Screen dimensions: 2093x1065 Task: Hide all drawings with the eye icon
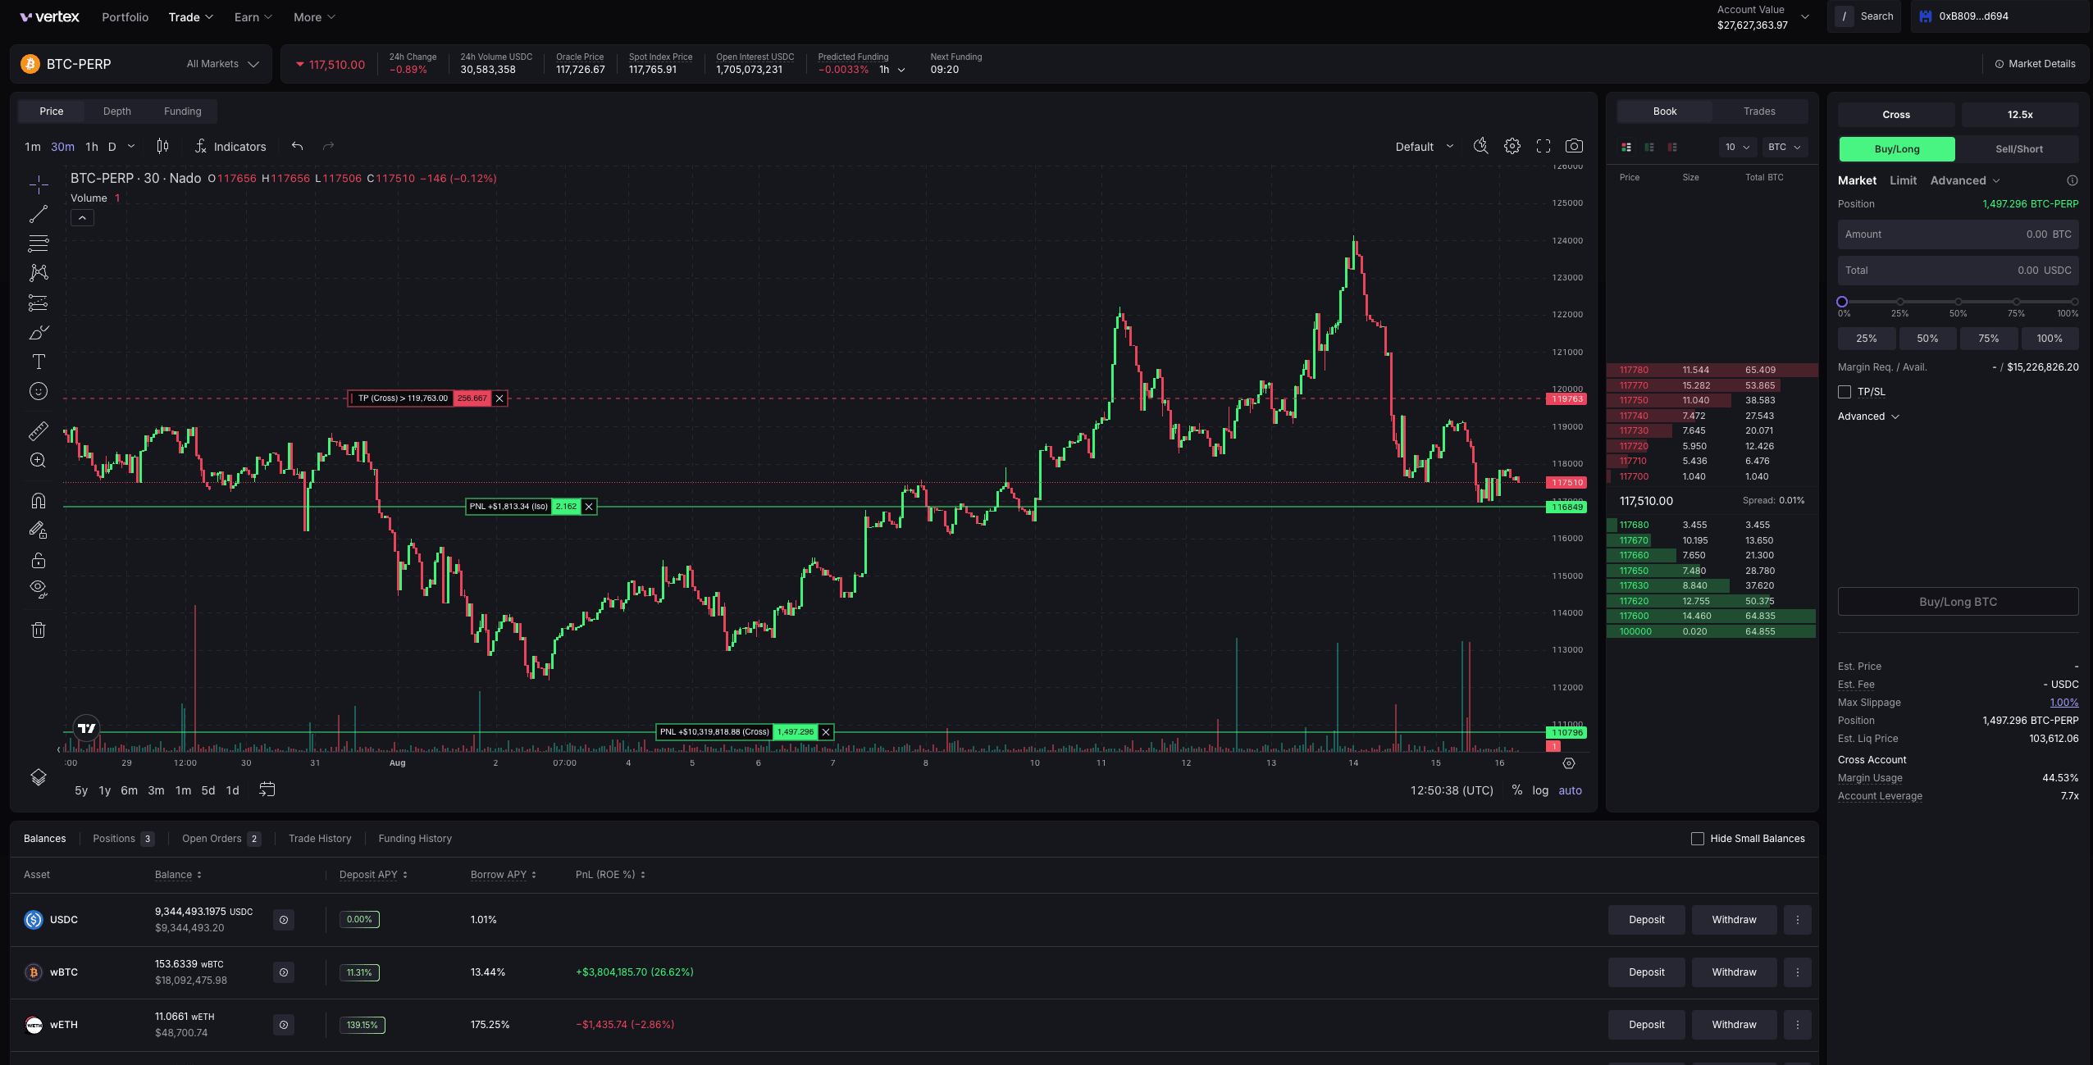pyautogui.click(x=38, y=589)
